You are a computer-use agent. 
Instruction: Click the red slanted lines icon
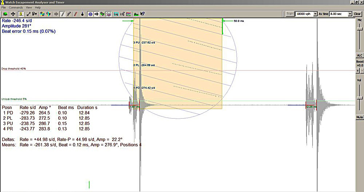point(75,14)
